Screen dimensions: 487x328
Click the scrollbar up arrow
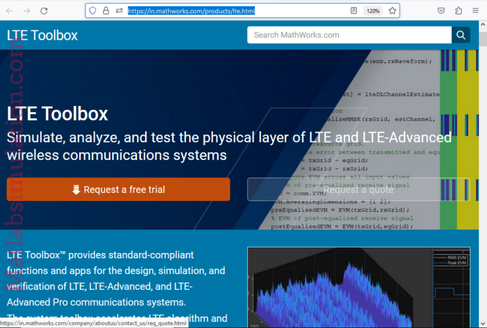point(483,24)
